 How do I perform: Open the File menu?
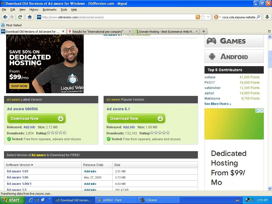4,10
